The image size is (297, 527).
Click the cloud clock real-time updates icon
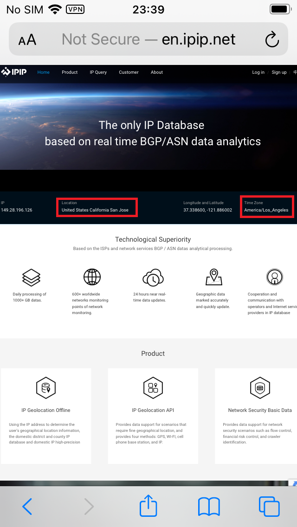153,277
